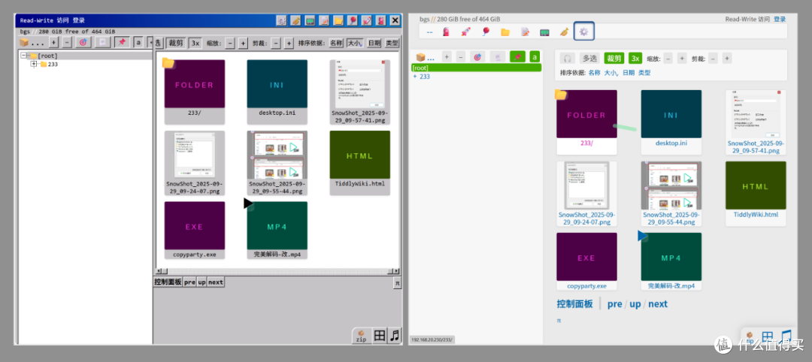Click the grid view icon in left window

pos(380,336)
